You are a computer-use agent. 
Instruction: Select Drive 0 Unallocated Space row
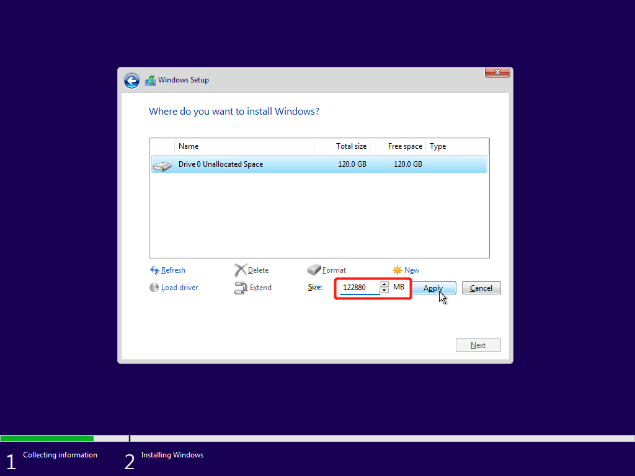[319, 164]
